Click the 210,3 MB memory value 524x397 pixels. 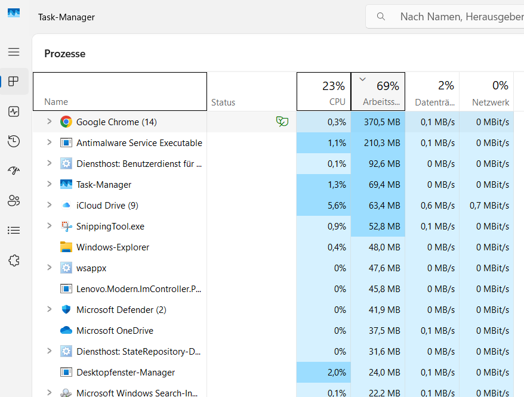[382, 143]
